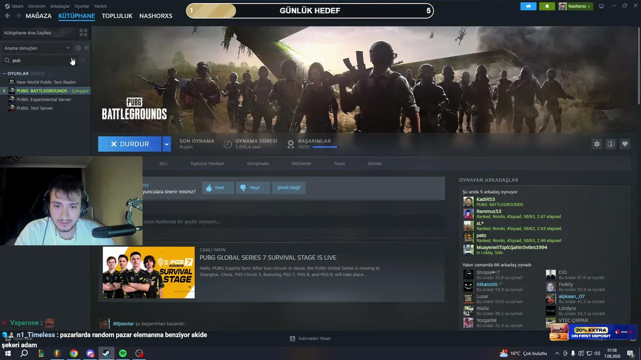This screenshot has height=360, width=641.
Task: Launch Spotify from the taskbar
Action: coord(123,353)
